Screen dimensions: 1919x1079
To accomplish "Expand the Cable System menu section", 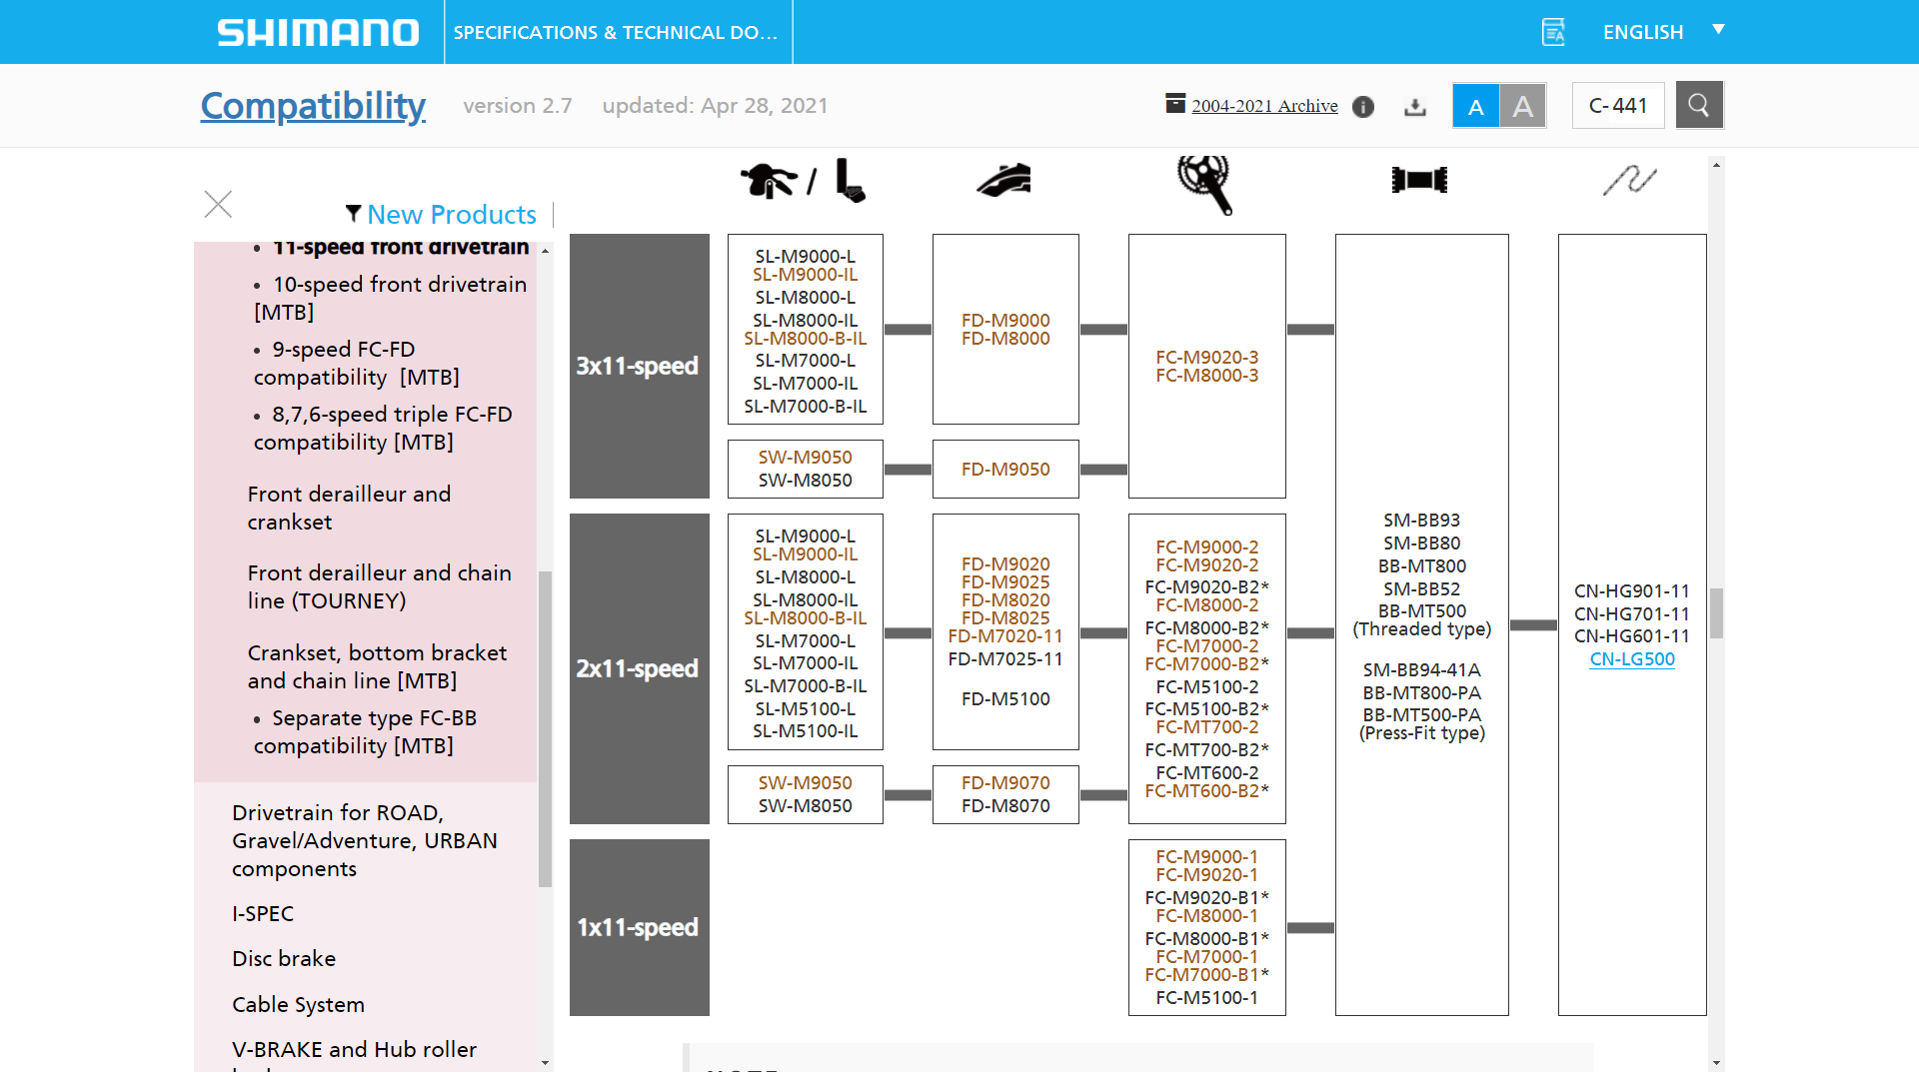I will tap(298, 1005).
